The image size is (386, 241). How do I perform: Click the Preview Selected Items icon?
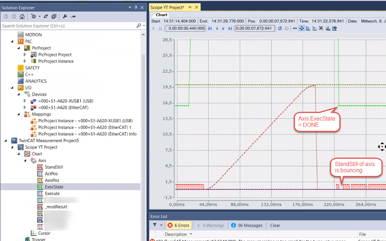tap(73, 17)
